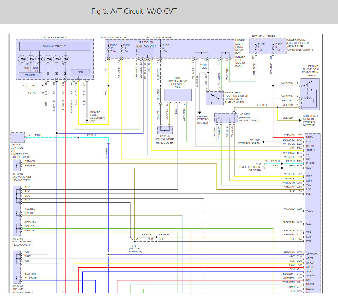
Task: Click the NMSG pin label
Action: click(x=310, y=284)
